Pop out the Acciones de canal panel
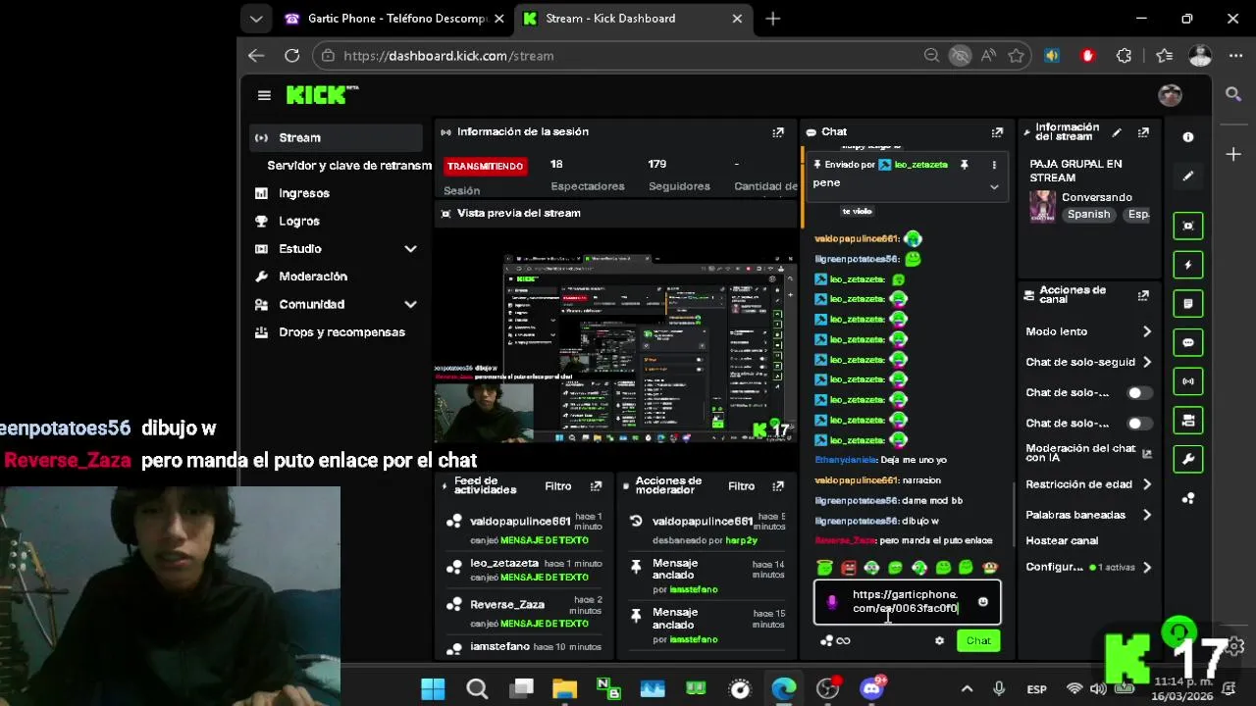 tap(1143, 295)
